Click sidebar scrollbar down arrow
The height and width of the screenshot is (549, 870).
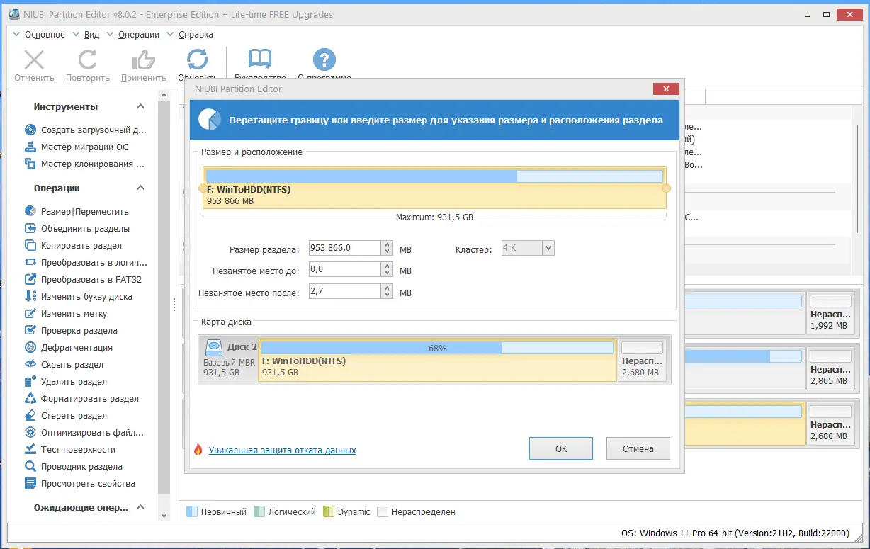tap(164, 516)
